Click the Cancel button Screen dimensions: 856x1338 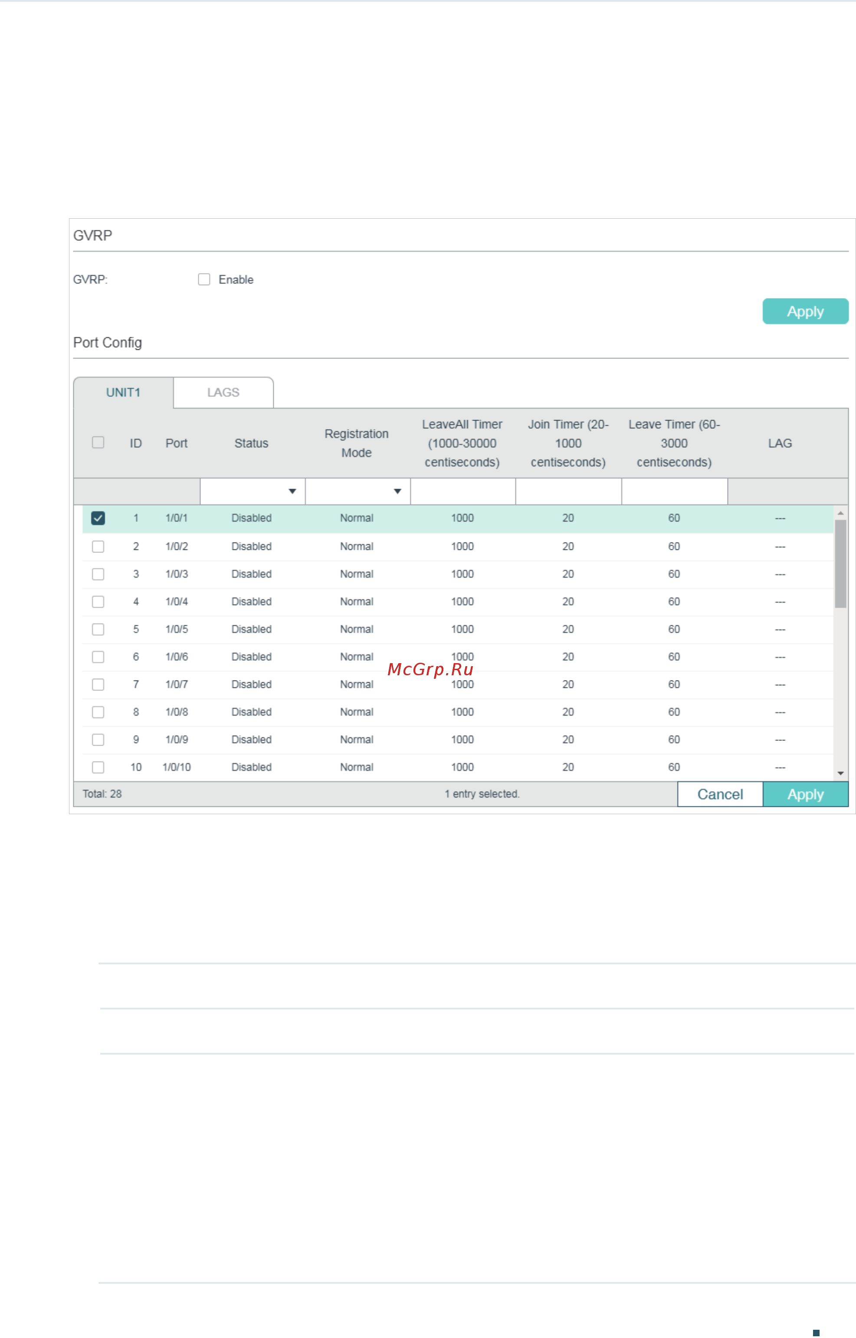click(x=720, y=794)
